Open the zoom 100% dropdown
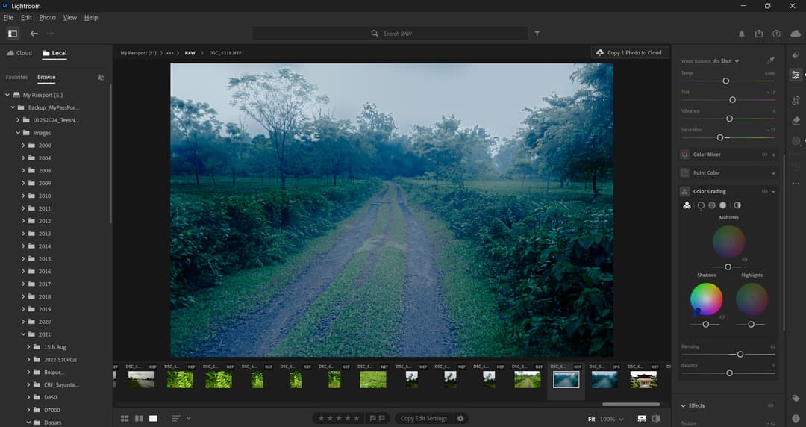806x427 pixels. pos(612,419)
